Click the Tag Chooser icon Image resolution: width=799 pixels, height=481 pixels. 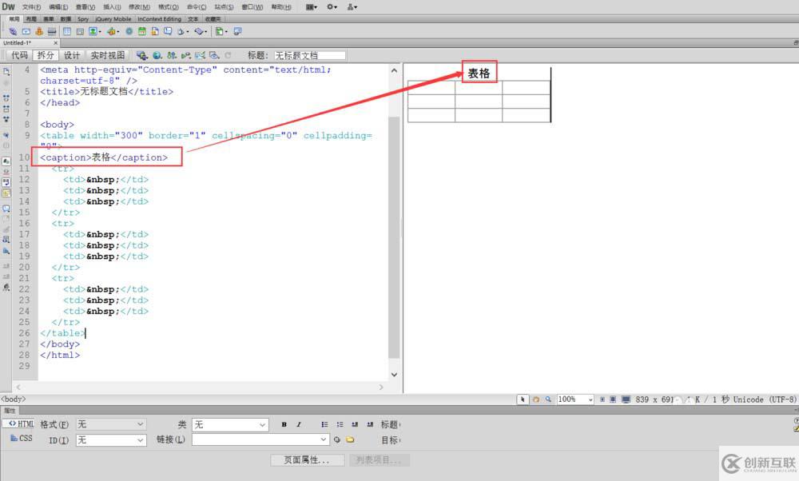[237, 31]
